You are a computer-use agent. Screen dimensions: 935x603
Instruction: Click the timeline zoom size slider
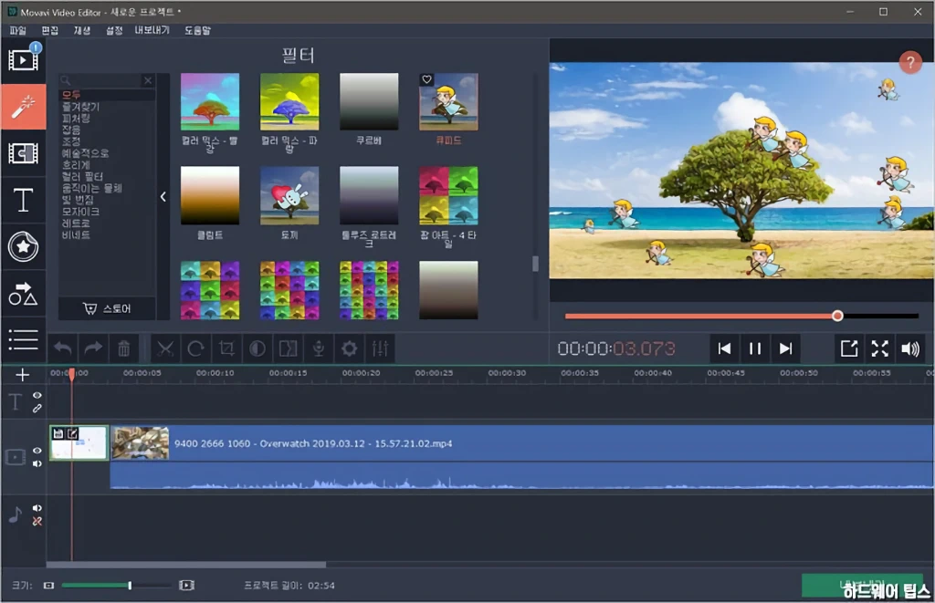click(x=116, y=586)
